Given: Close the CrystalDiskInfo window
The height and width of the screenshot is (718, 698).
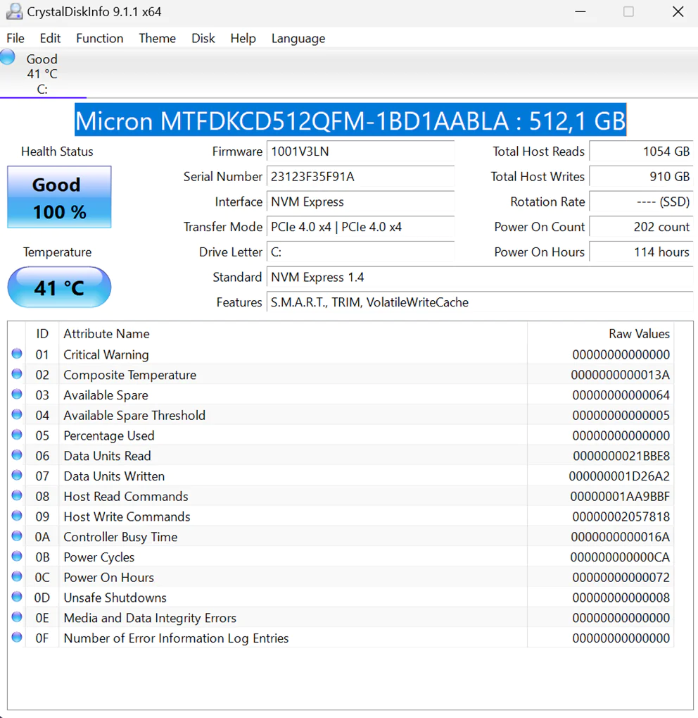Looking at the screenshot, I should coord(678,11).
